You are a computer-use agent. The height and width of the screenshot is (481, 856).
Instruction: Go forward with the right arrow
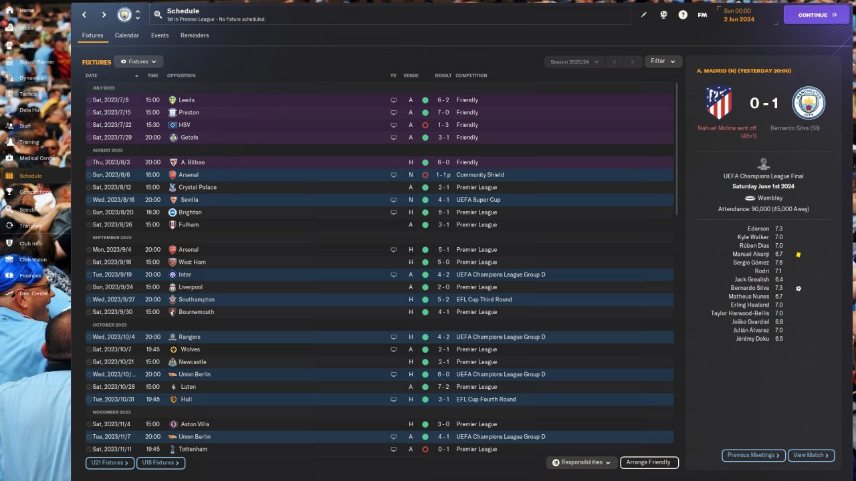(104, 15)
